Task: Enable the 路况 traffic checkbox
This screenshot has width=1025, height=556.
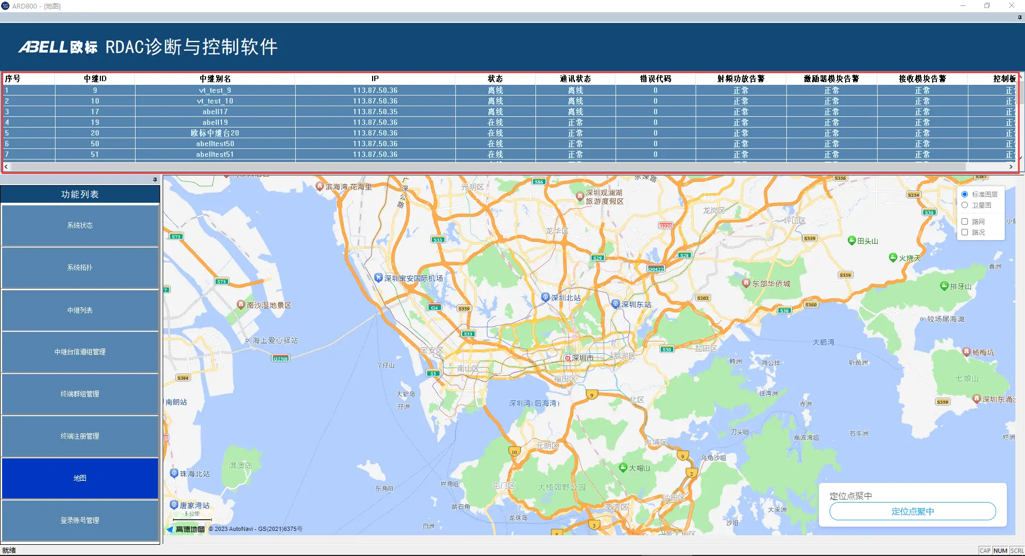Action: (965, 232)
